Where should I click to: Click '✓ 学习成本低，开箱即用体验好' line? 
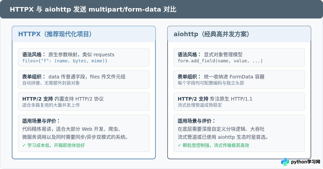(x=53, y=145)
